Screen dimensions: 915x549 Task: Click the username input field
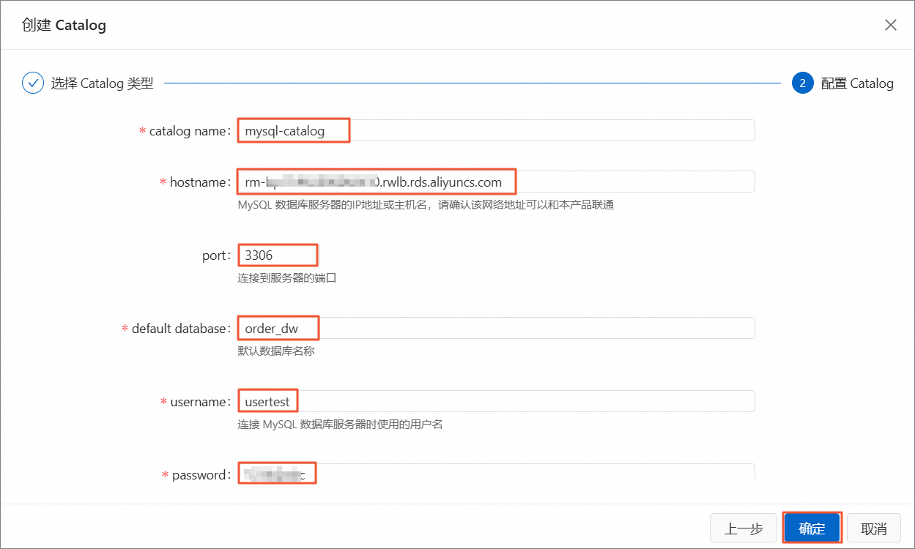pos(496,401)
